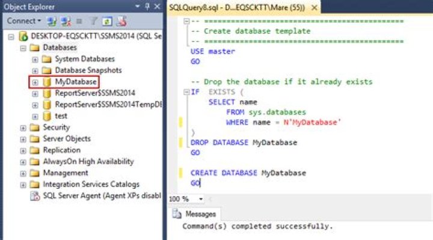Viewport: 433px width, 240px height.
Task: Click the Refresh toolbar icon
Action: [x=107, y=21]
